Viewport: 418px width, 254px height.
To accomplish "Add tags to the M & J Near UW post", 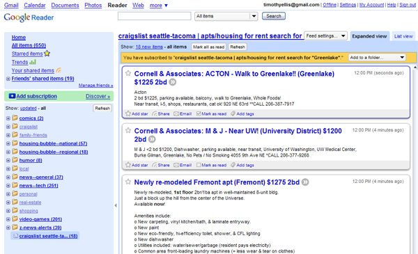I will click(242, 165).
